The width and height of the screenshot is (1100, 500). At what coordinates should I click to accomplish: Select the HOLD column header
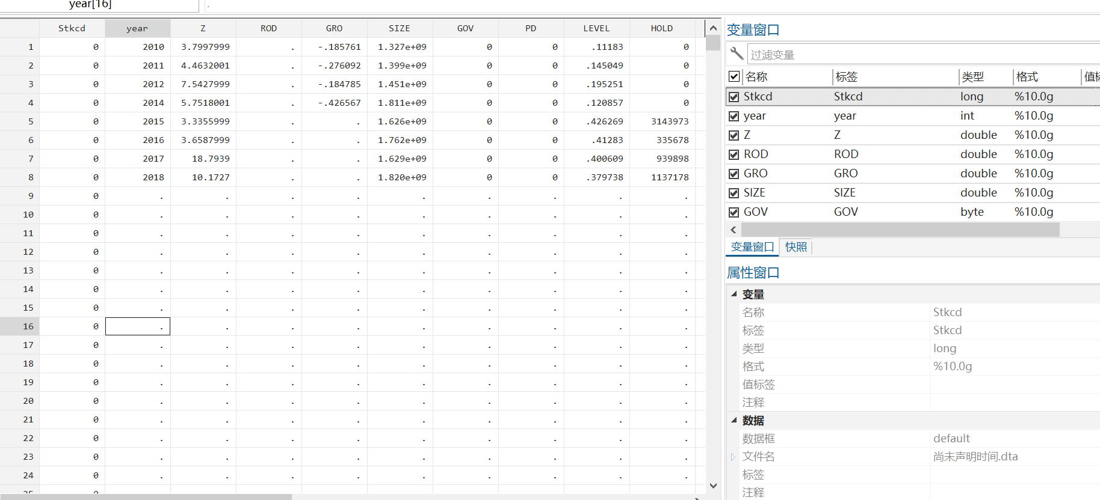pyautogui.click(x=663, y=28)
